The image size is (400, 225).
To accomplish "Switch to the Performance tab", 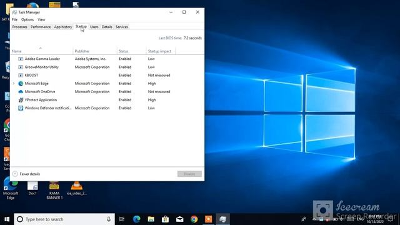I will coord(41,27).
